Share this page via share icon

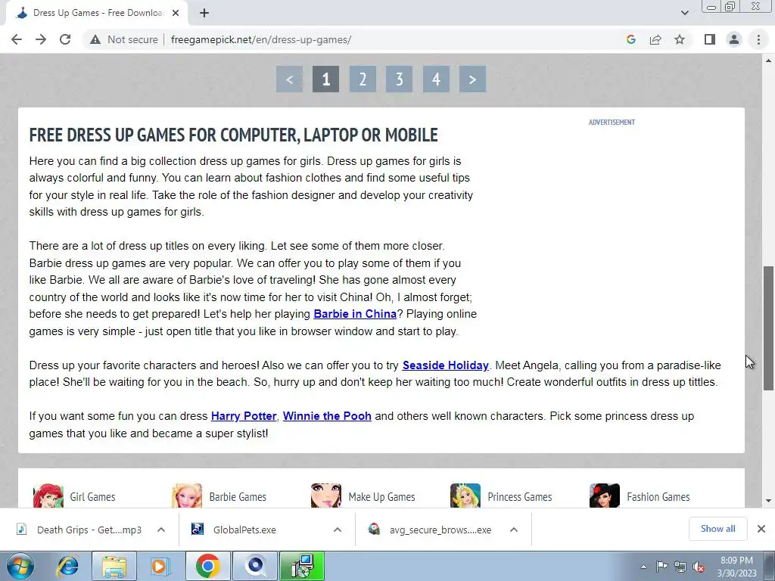[655, 39]
